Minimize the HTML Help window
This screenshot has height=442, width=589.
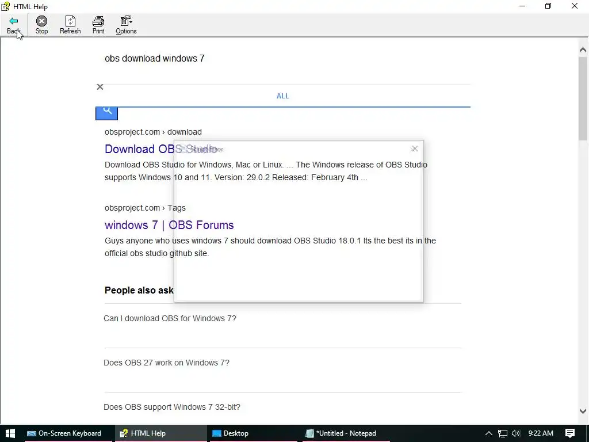pyautogui.click(x=522, y=6)
